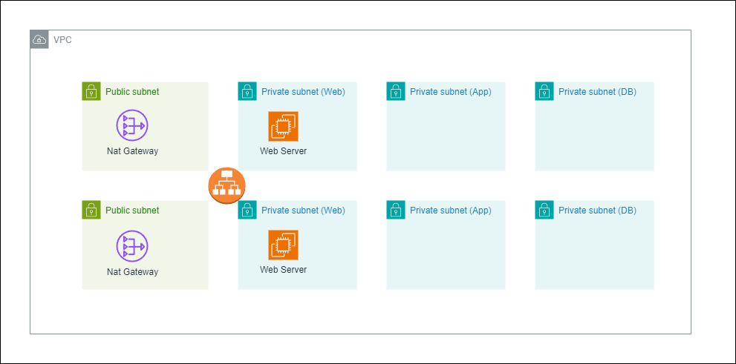Click upper Private subnet (App) lock icon
Viewport: 736px width, 364px height.
[x=396, y=91]
